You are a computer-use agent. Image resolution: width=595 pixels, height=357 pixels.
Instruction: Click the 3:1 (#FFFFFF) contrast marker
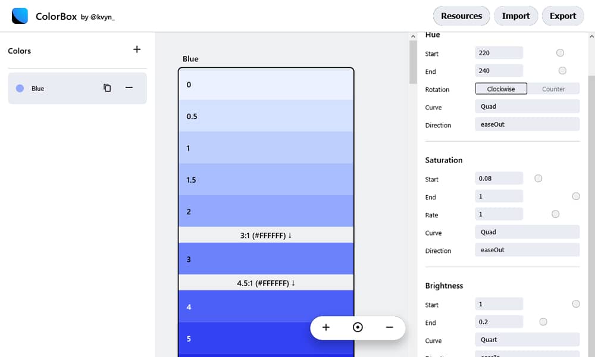[266, 235]
